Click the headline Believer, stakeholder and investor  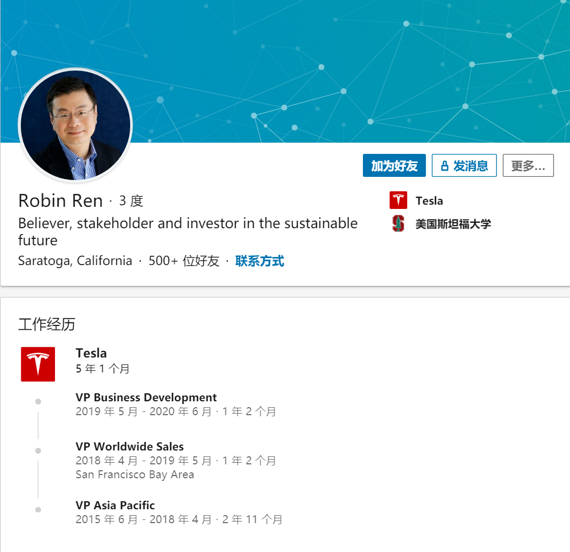[188, 232]
